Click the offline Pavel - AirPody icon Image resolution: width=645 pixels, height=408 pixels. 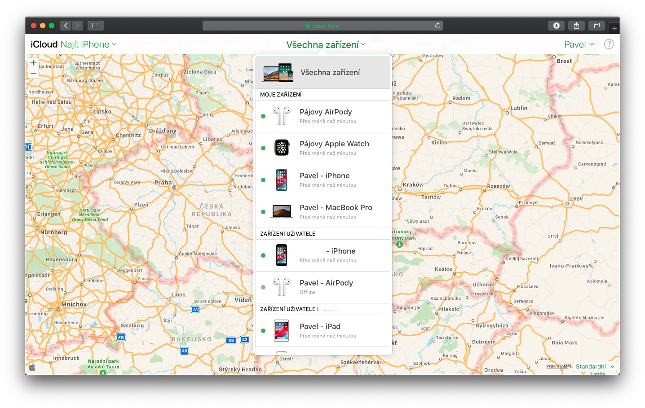pyautogui.click(x=282, y=287)
